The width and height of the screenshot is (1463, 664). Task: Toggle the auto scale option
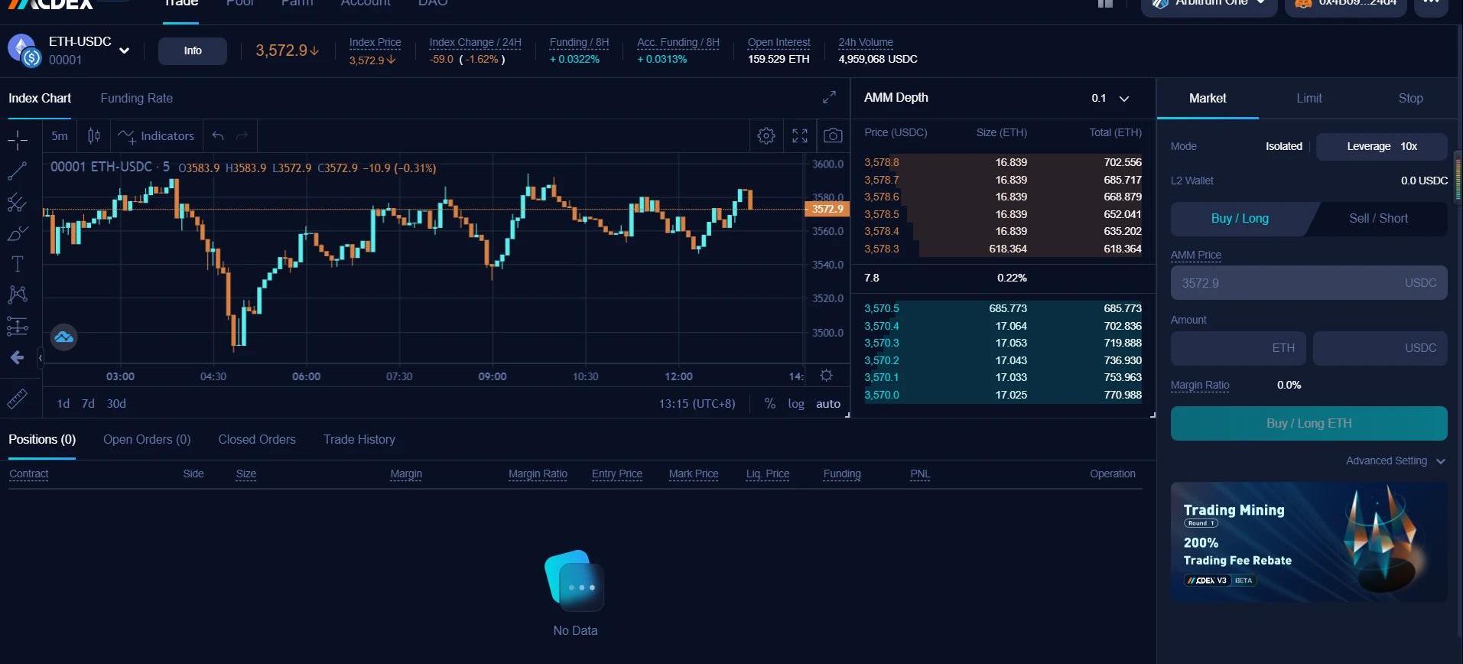coord(827,404)
